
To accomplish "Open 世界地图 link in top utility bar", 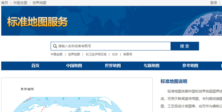I will (39, 3).
